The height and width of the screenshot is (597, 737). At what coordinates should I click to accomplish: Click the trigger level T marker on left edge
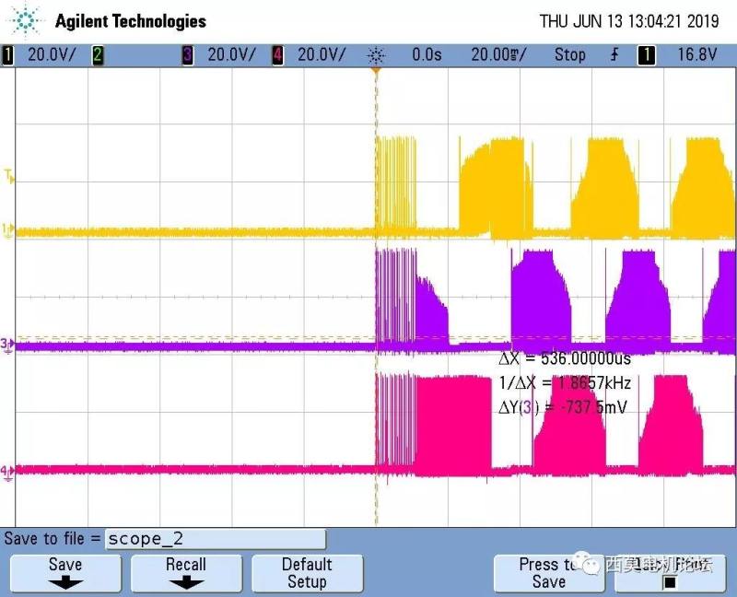9,175
